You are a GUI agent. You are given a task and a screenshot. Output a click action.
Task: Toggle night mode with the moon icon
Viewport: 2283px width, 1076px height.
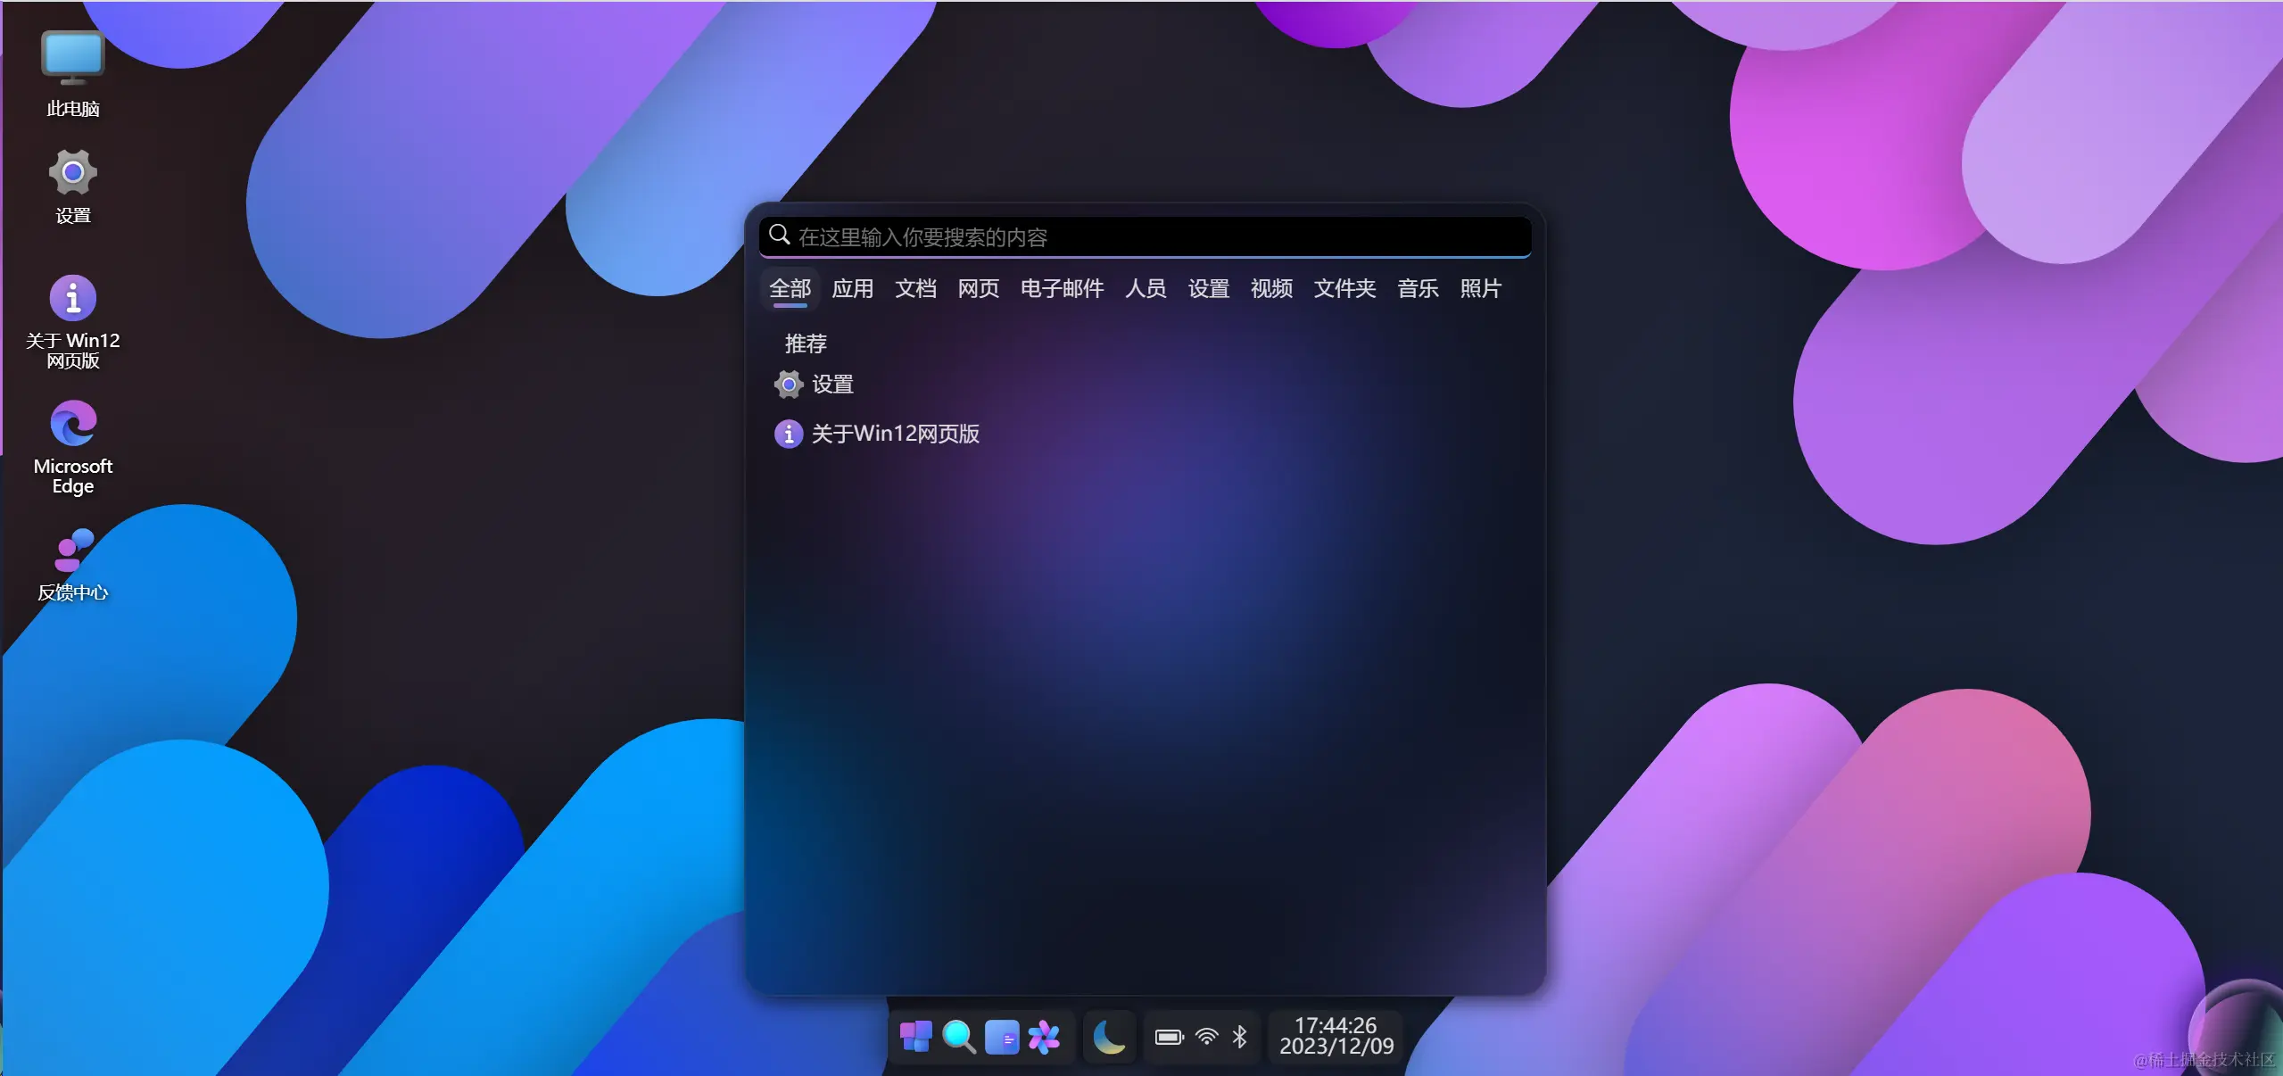pos(1107,1037)
